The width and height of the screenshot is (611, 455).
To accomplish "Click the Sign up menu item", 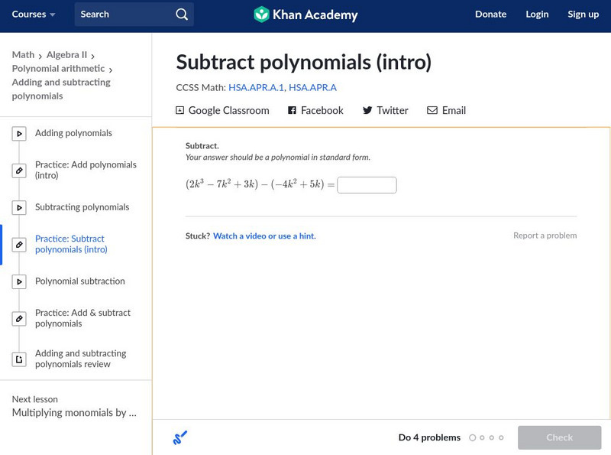I will point(583,15).
